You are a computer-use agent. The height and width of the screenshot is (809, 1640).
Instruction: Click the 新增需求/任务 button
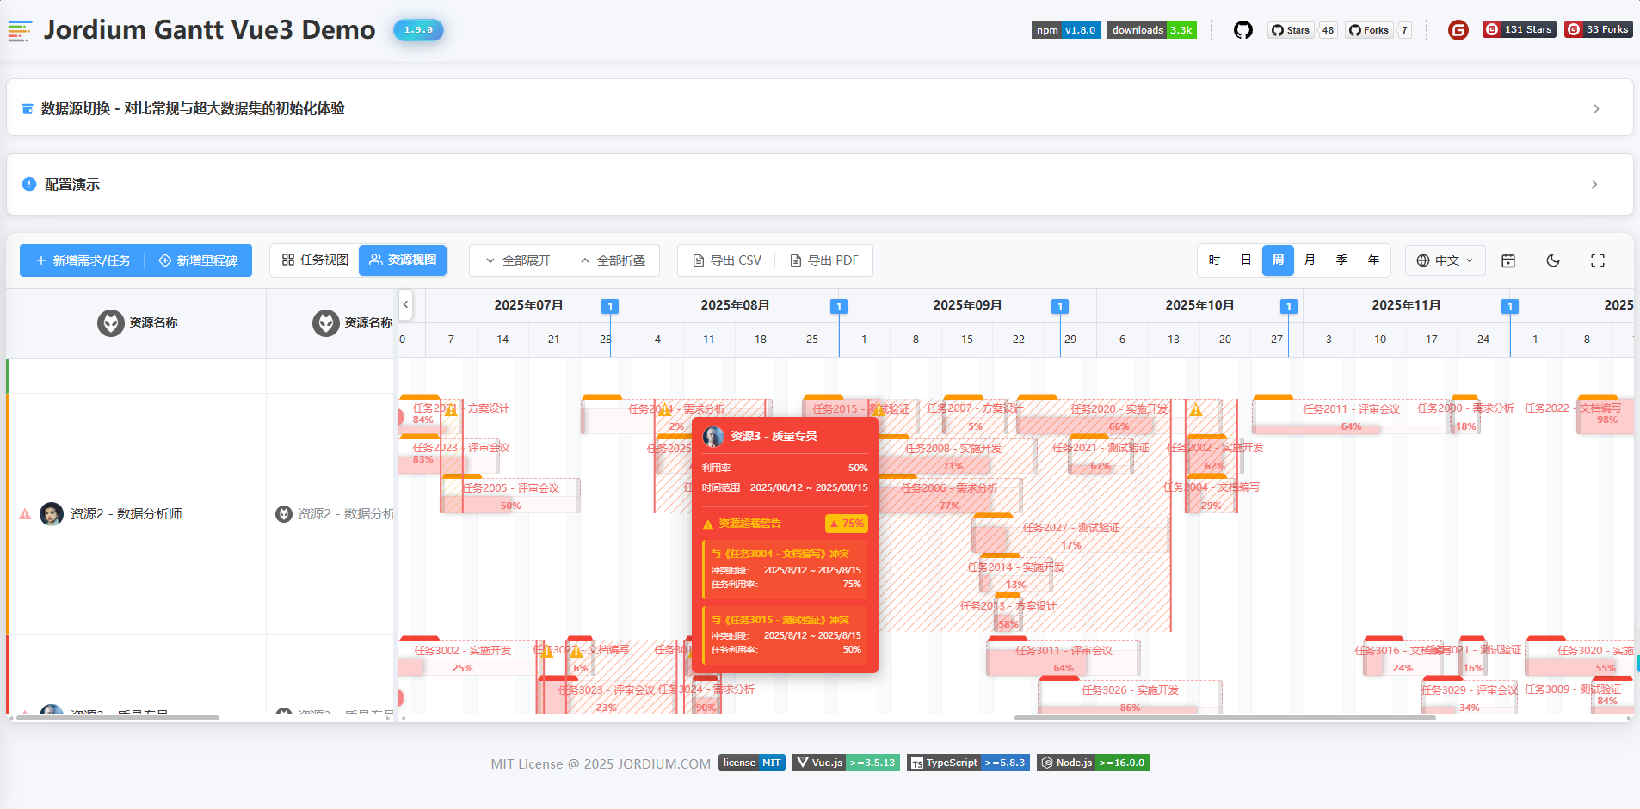point(83,260)
